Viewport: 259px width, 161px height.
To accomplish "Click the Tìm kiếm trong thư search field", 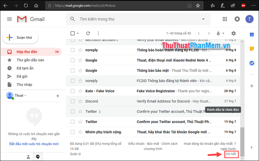I will click(x=138, y=19).
